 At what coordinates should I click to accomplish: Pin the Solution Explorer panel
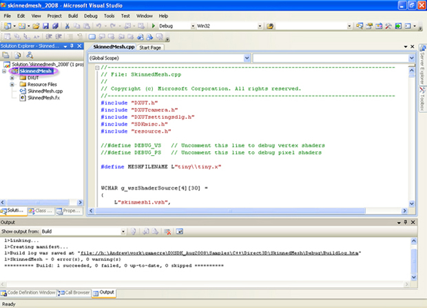[72, 46]
